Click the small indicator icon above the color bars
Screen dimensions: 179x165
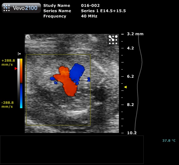click(x=19, y=54)
